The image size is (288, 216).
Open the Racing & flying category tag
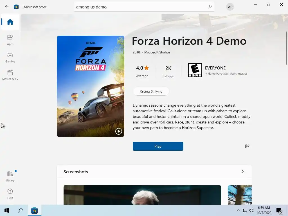(x=151, y=91)
